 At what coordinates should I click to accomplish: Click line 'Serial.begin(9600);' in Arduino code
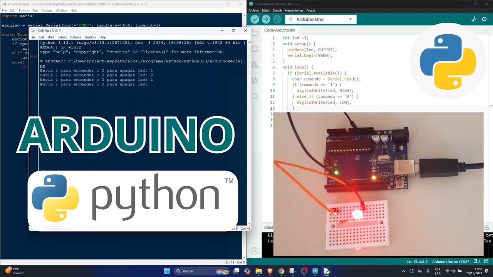point(310,55)
